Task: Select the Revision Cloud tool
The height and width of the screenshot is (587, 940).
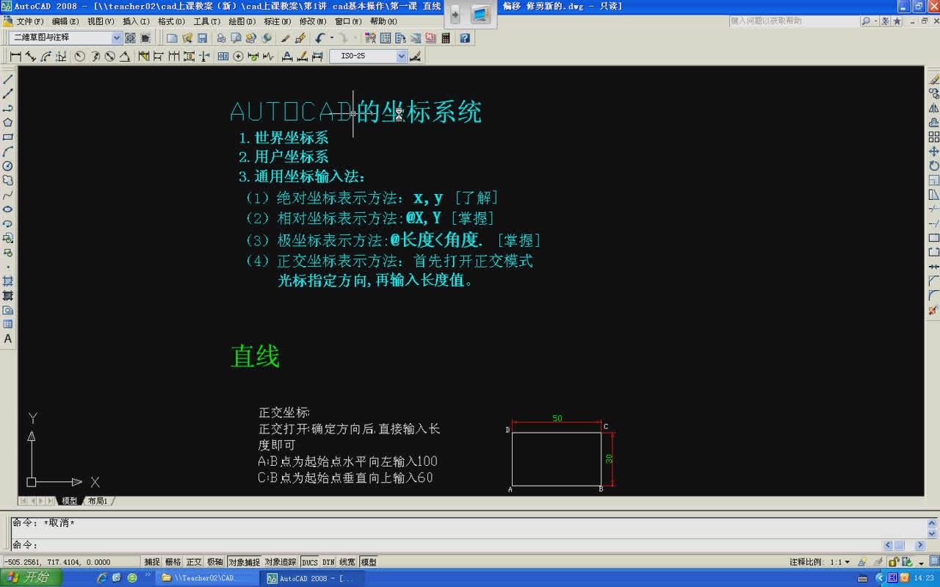Action: (x=8, y=181)
